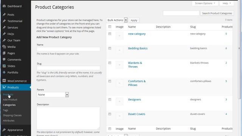The width and height of the screenshot is (242, 136).
Task: Open the Blankets & Throws link
Action: 135,65
